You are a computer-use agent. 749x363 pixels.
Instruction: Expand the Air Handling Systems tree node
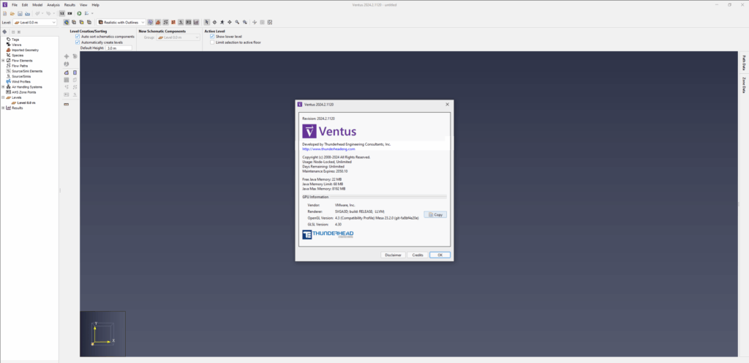tap(4, 87)
